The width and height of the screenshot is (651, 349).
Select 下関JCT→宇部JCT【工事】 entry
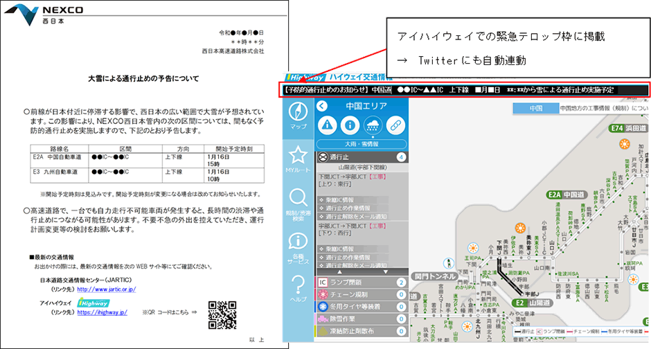(x=353, y=177)
